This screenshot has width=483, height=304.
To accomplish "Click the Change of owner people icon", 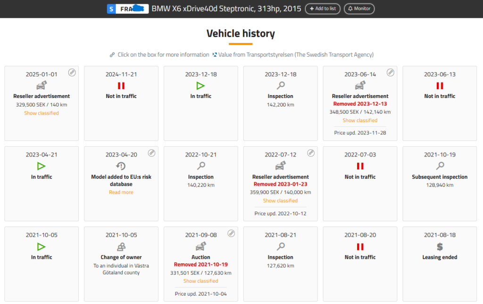I will [x=121, y=246].
